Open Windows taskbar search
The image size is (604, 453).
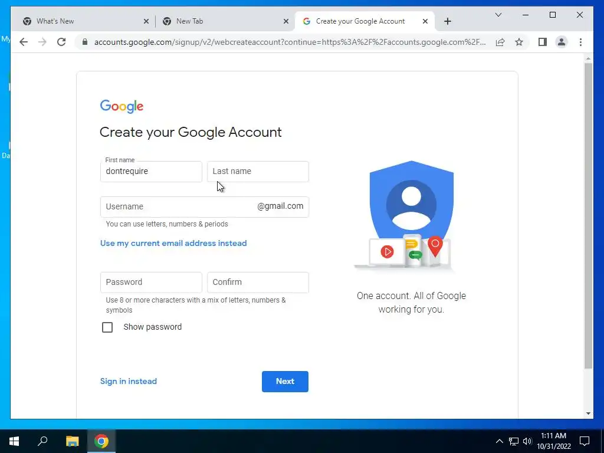click(42, 441)
